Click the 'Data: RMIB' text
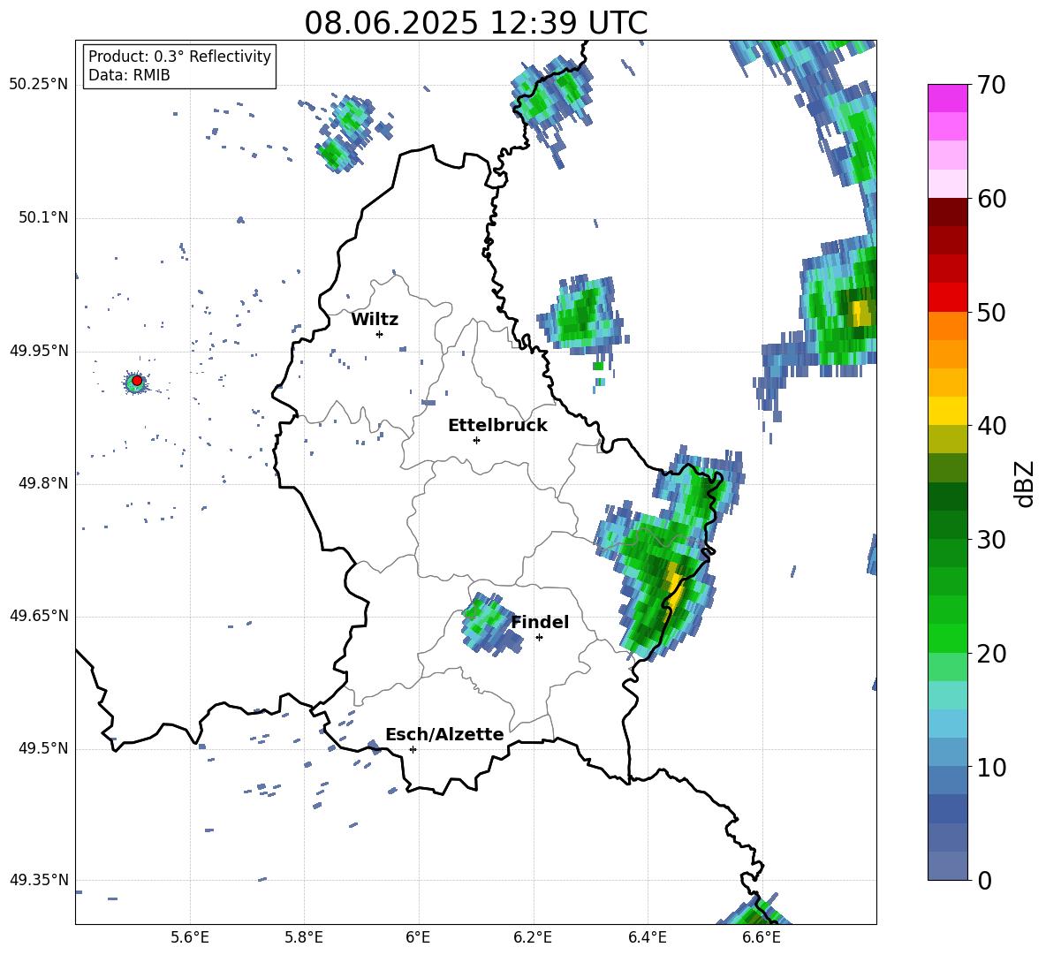 coord(129,75)
